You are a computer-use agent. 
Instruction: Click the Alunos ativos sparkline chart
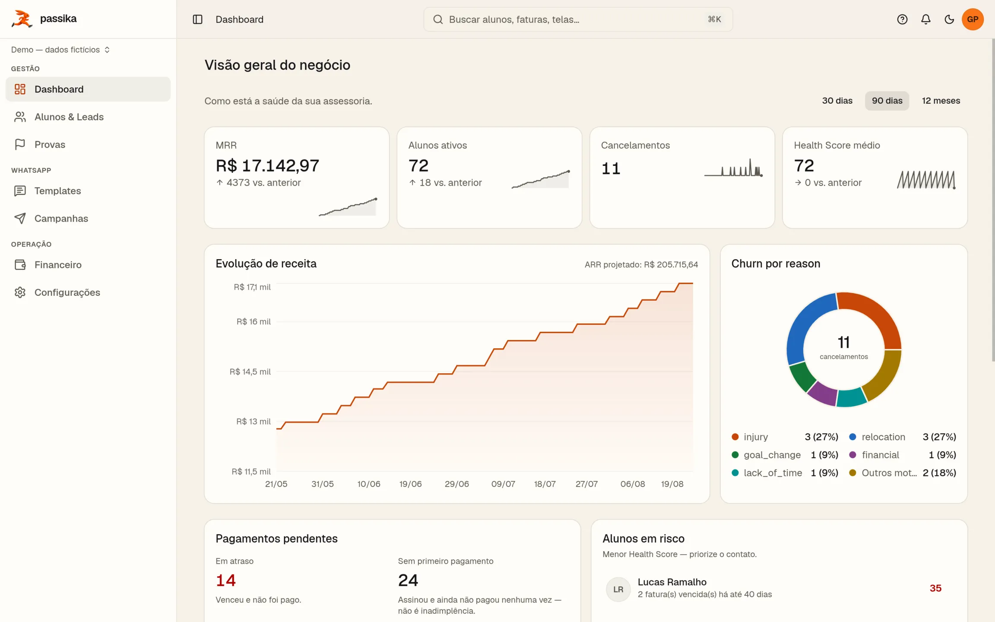coord(541,179)
